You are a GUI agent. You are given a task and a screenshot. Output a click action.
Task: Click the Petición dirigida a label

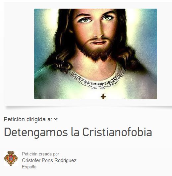coord(28,119)
